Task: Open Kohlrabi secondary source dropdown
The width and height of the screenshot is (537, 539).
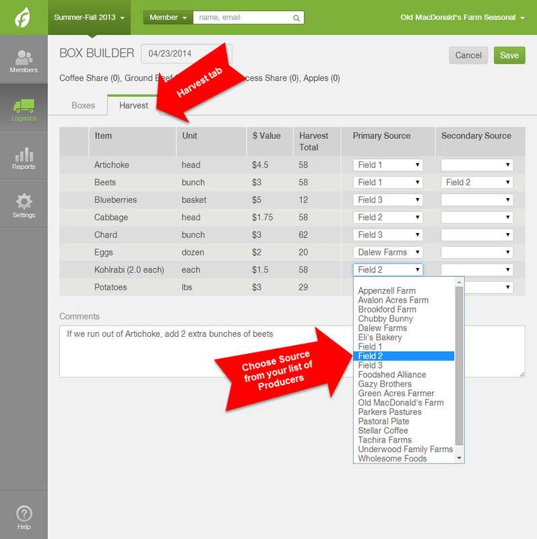Action: (x=477, y=270)
